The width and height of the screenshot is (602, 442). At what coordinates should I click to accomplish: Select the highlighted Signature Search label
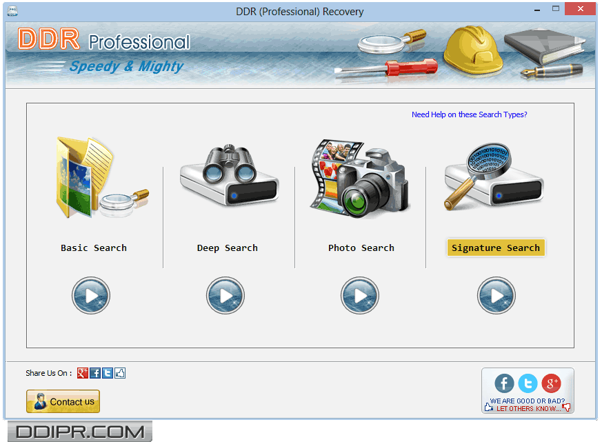(x=496, y=248)
